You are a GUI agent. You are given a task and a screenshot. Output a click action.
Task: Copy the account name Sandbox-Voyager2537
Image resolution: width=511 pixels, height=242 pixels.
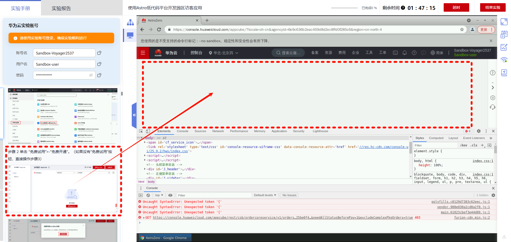click(x=99, y=53)
